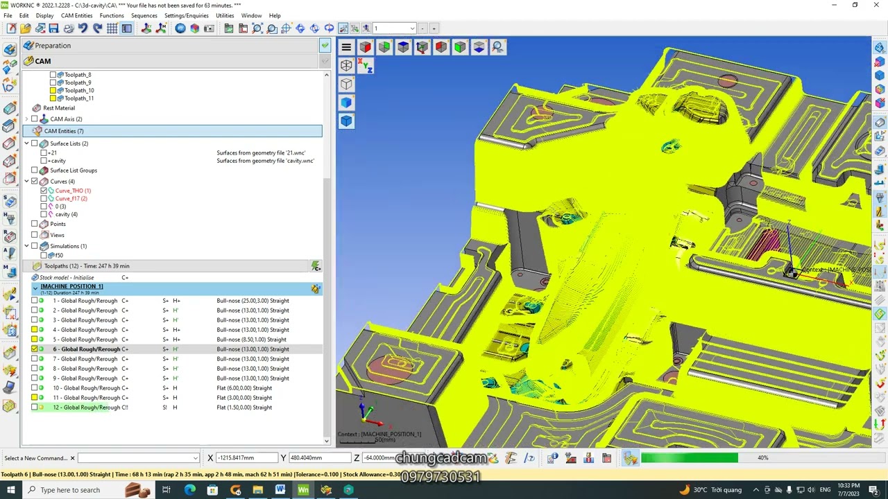
Task: Open the CAM Entities menu
Action: pos(76,15)
